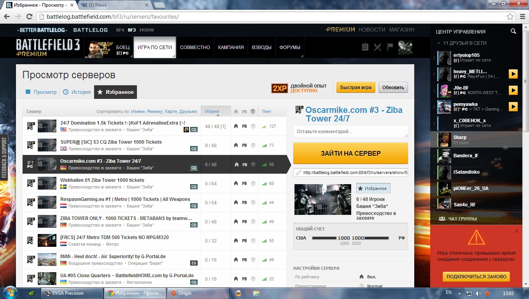Sort servers by Режиму
The height and width of the screenshot is (299, 529).
tap(155, 111)
